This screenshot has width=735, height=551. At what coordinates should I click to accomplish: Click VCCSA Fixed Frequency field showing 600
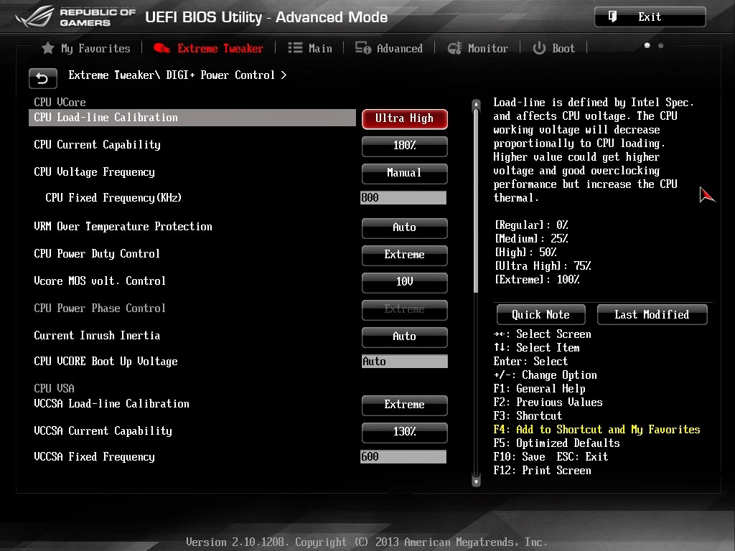click(403, 457)
